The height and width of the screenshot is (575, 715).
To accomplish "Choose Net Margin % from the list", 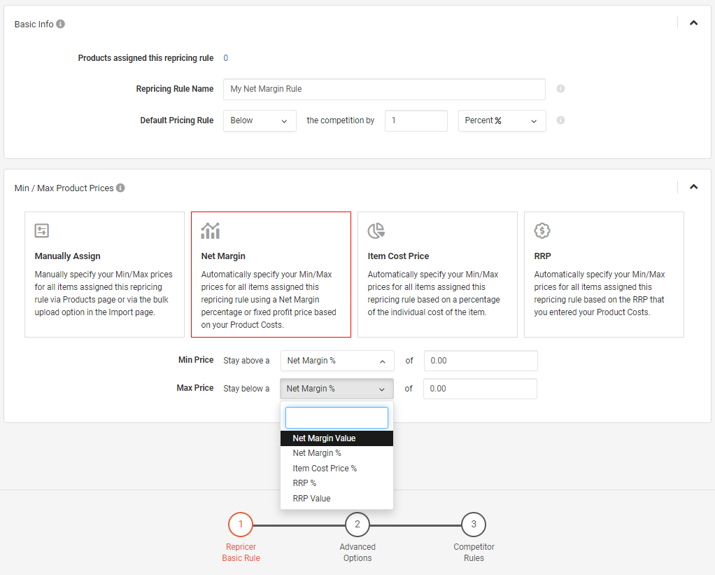I will click(337, 453).
